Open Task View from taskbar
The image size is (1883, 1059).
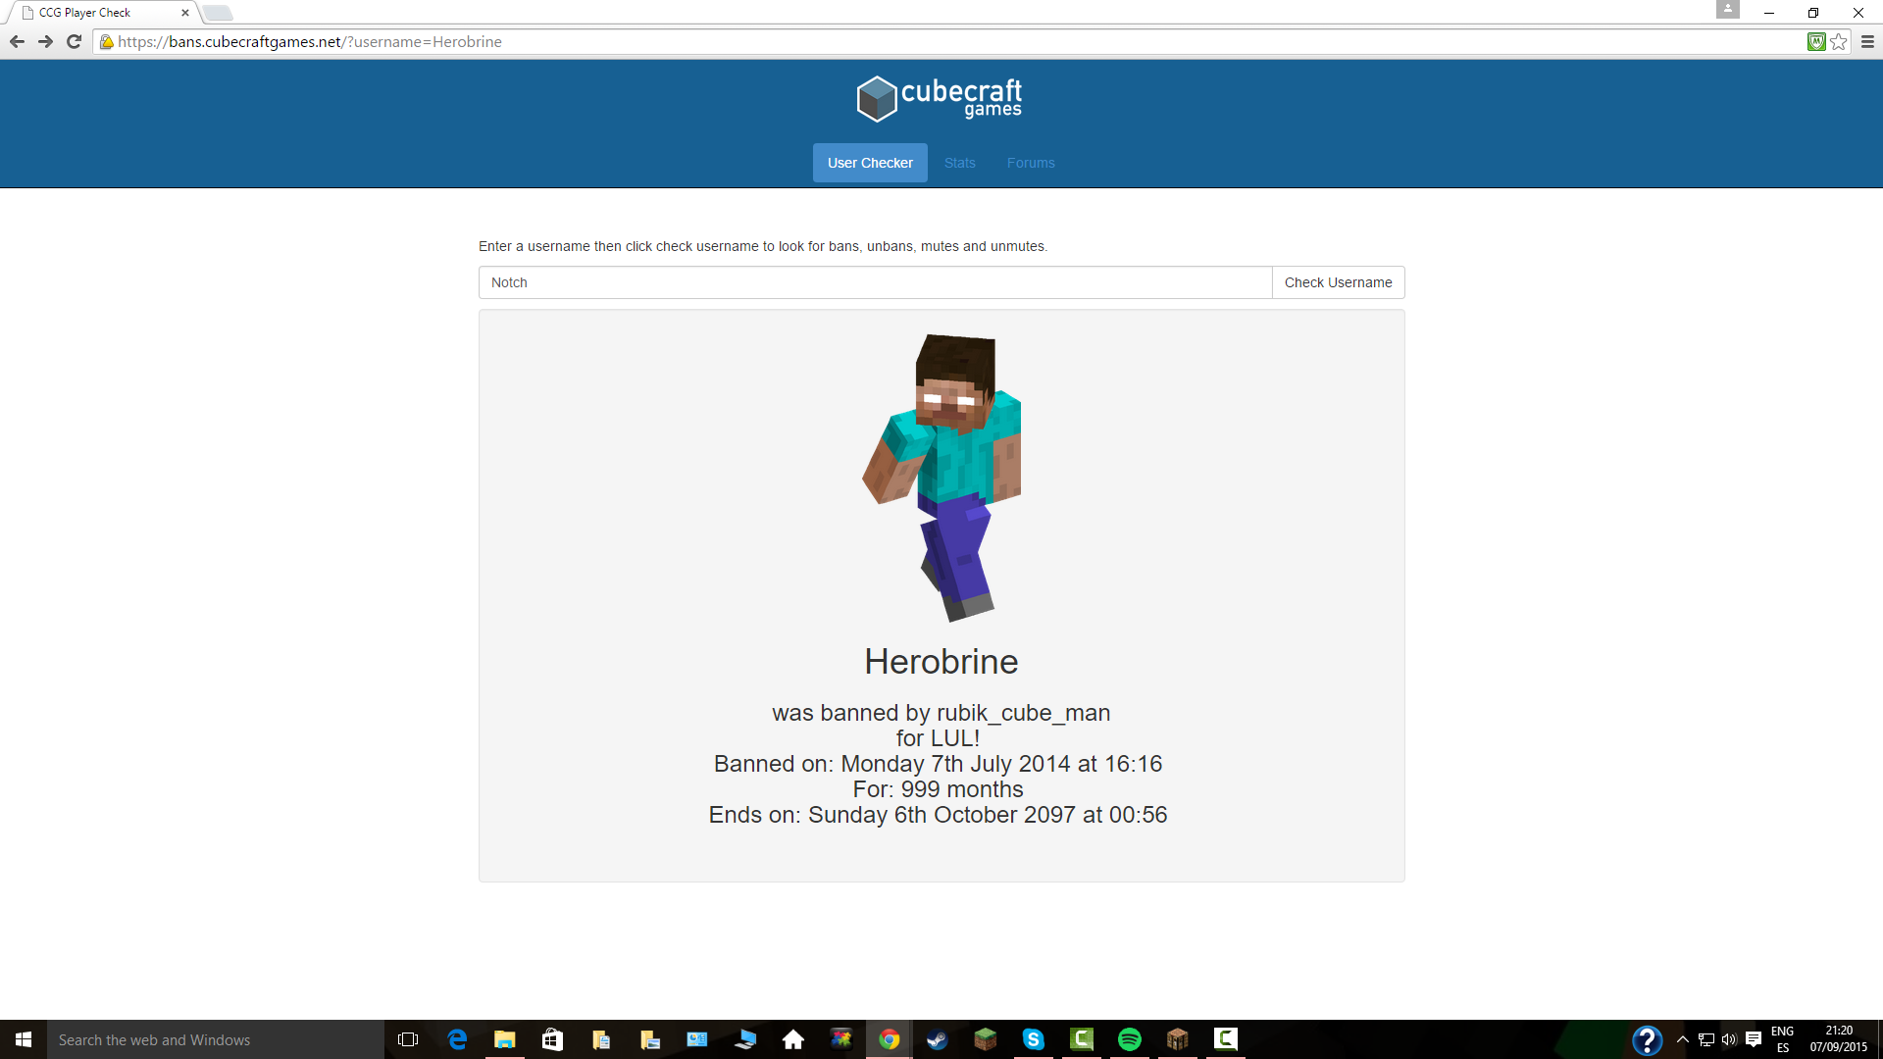tap(408, 1039)
